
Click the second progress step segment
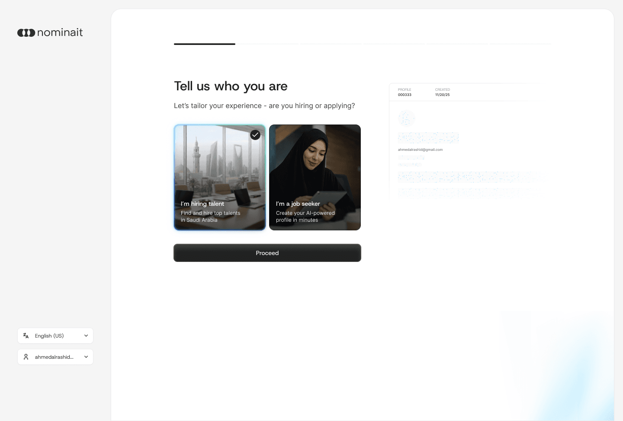pyautogui.click(x=268, y=44)
